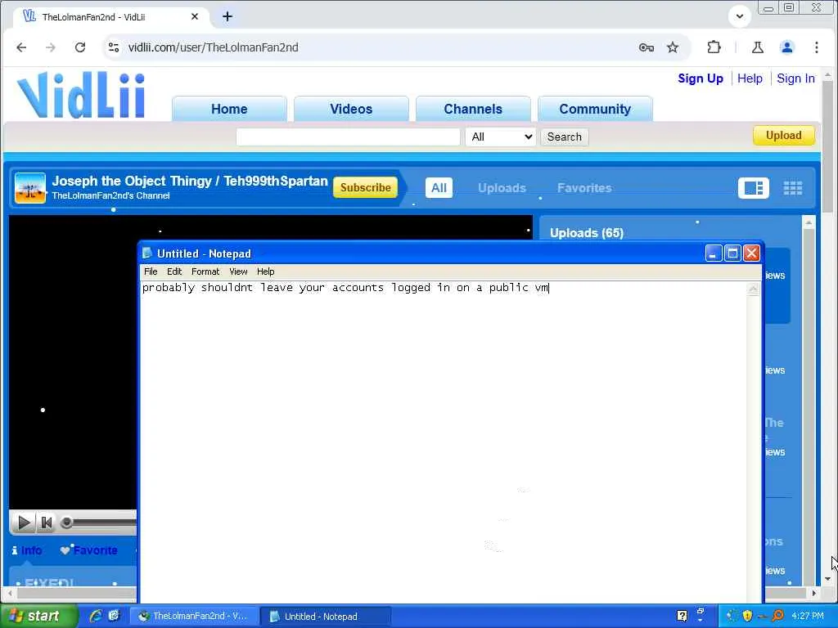The width and height of the screenshot is (838, 628).
Task: Click the Sign Up link
Action: click(701, 78)
